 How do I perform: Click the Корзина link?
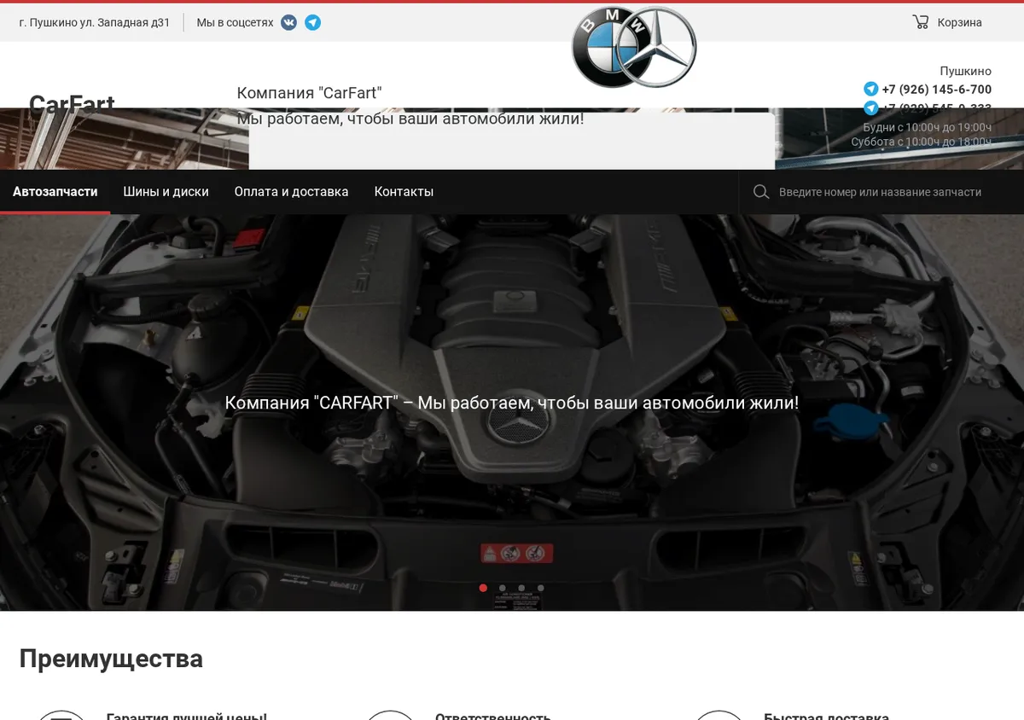pyautogui.click(x=959, y=23)
